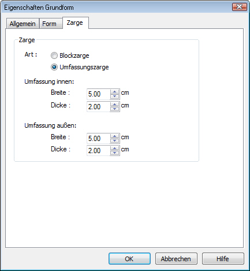This screenshot has width=250, height=271.
Task: Switch to the Form tab
Action: pyautogui.click(x=50, y=24)
